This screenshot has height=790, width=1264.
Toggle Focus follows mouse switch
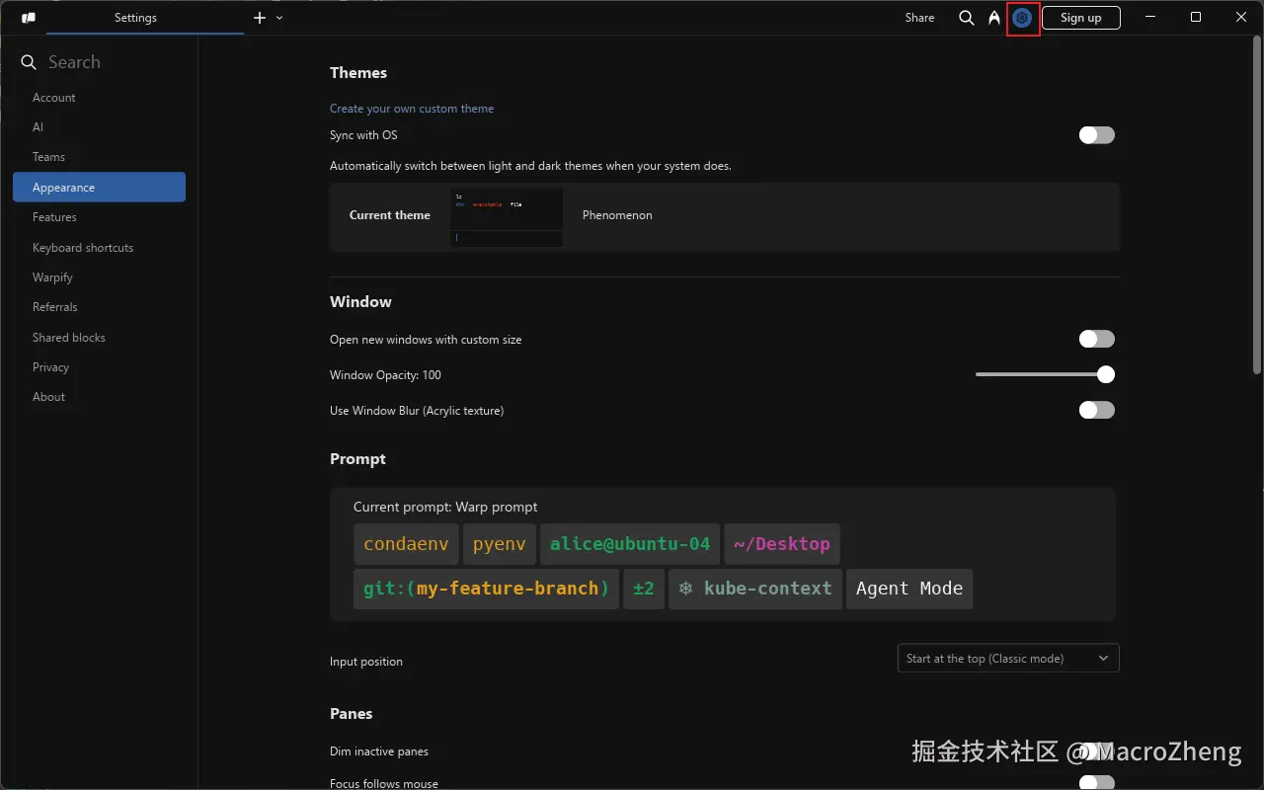coord(1096,783)
